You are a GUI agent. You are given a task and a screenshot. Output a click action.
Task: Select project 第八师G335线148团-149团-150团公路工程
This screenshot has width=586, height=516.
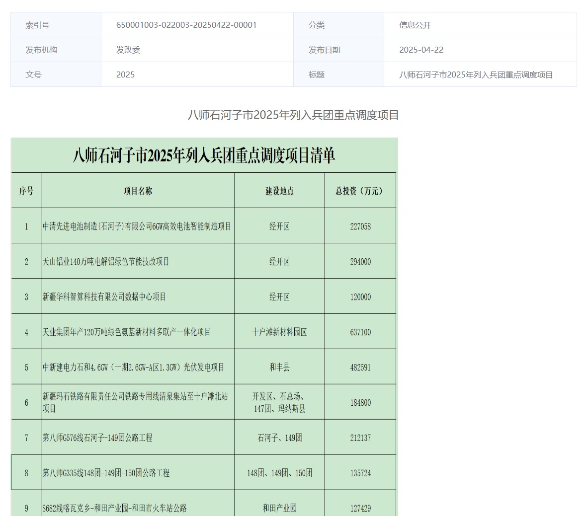coord(106,473)
